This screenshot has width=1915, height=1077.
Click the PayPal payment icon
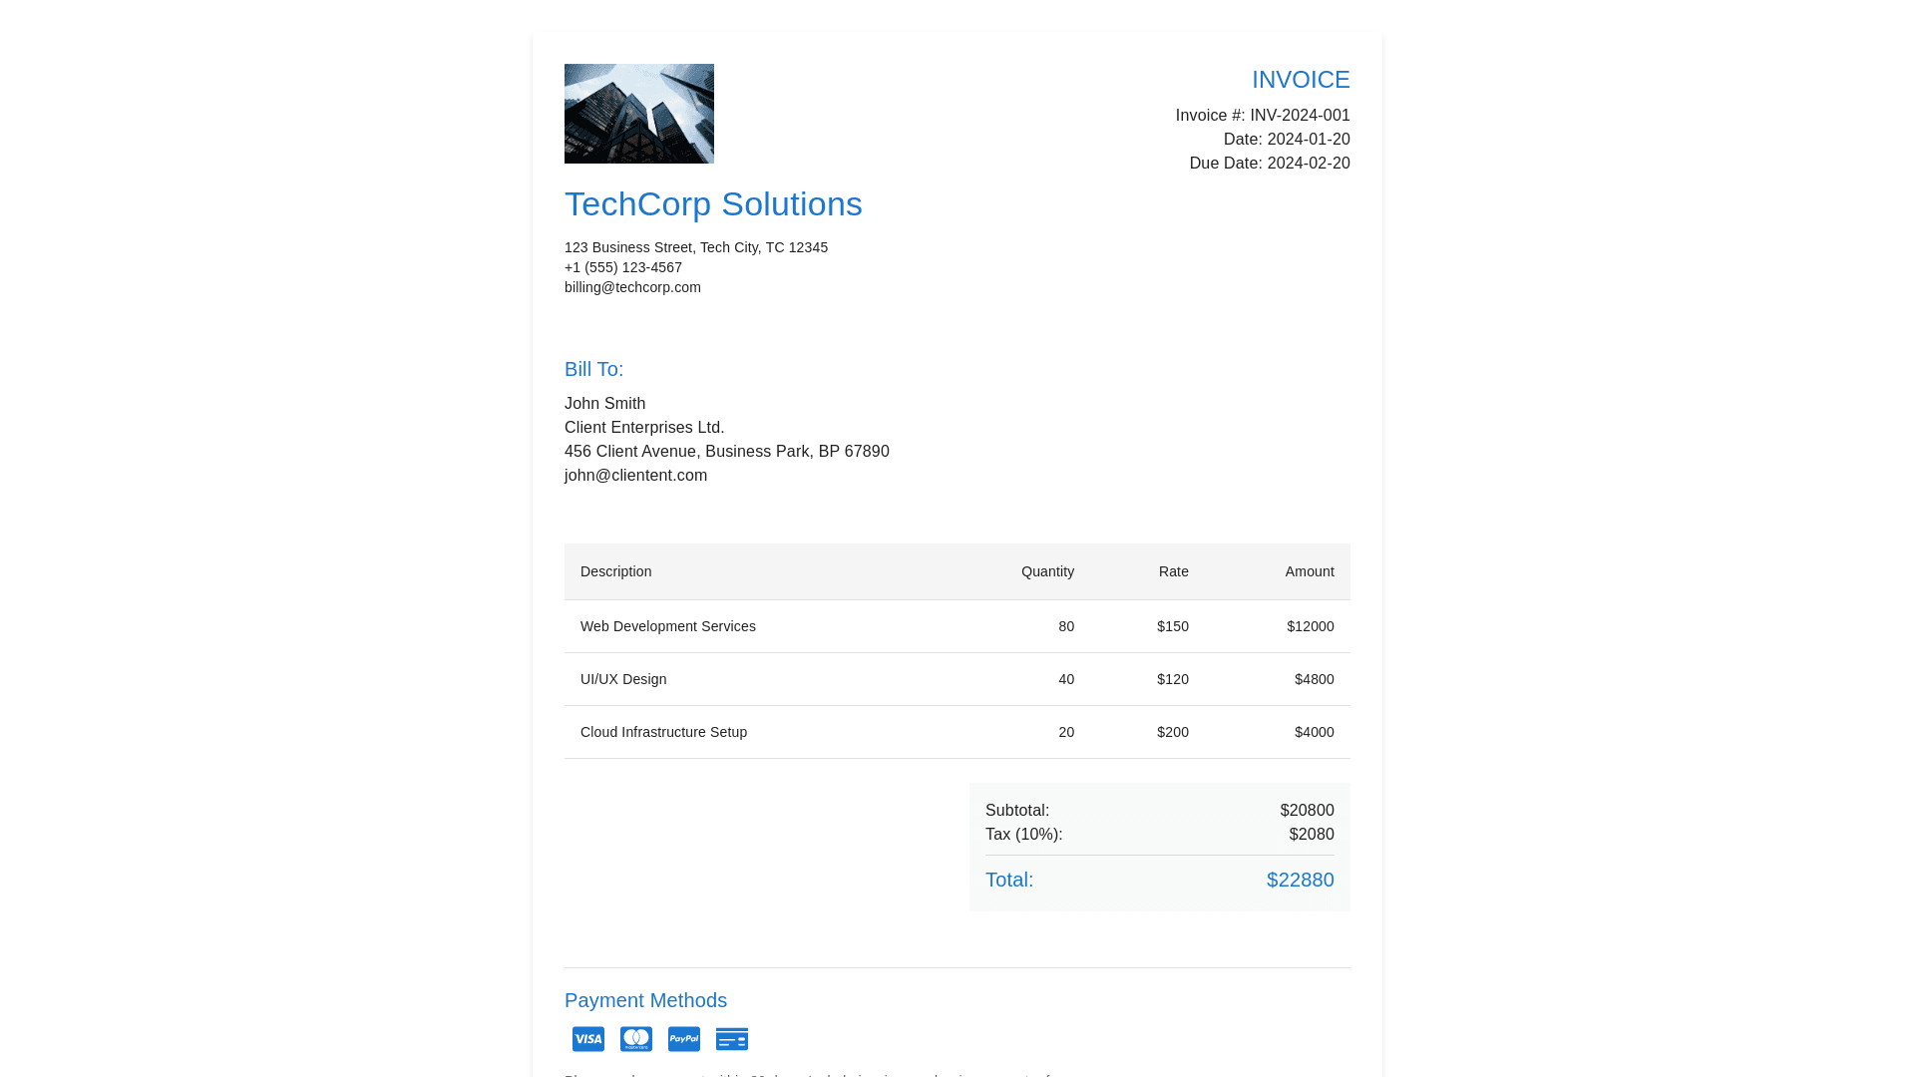point(683,1039)
